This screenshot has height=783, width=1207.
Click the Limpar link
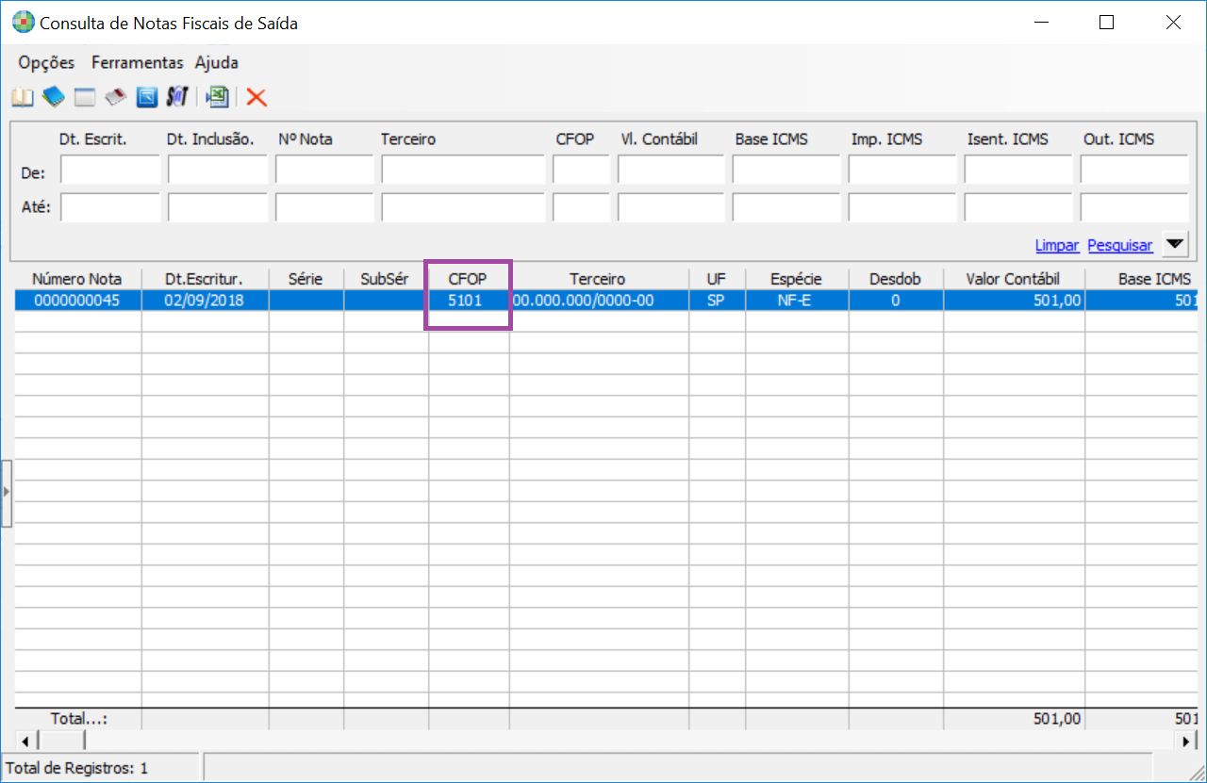tap(1056, 245)
